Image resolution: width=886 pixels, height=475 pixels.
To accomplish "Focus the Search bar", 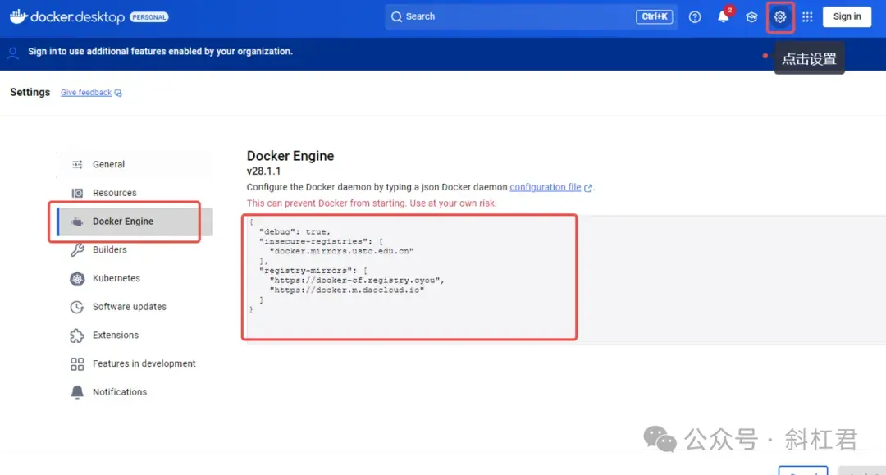I will 509,16.
